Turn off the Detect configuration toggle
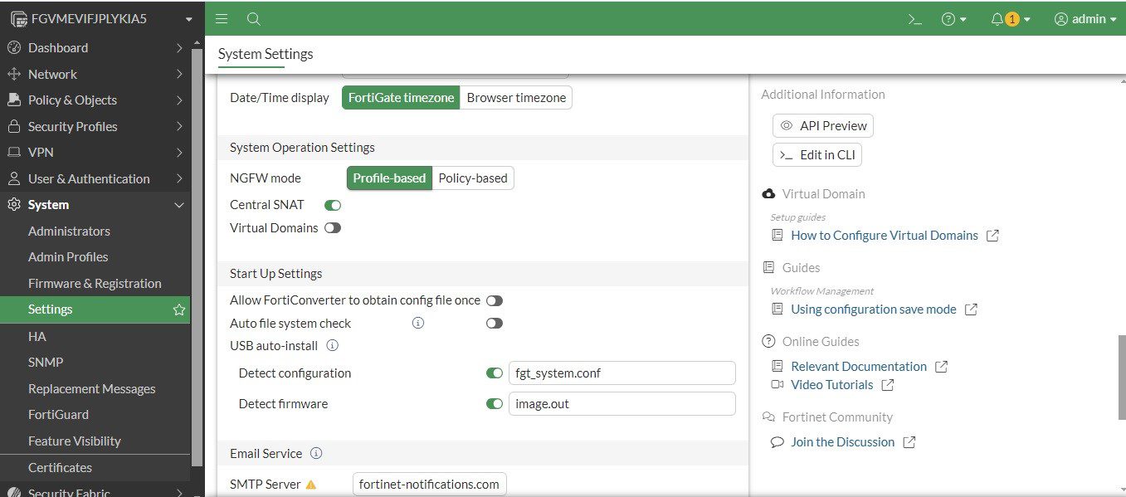Viewport: 1126px width, 497px height. click(x=495, y=373)
